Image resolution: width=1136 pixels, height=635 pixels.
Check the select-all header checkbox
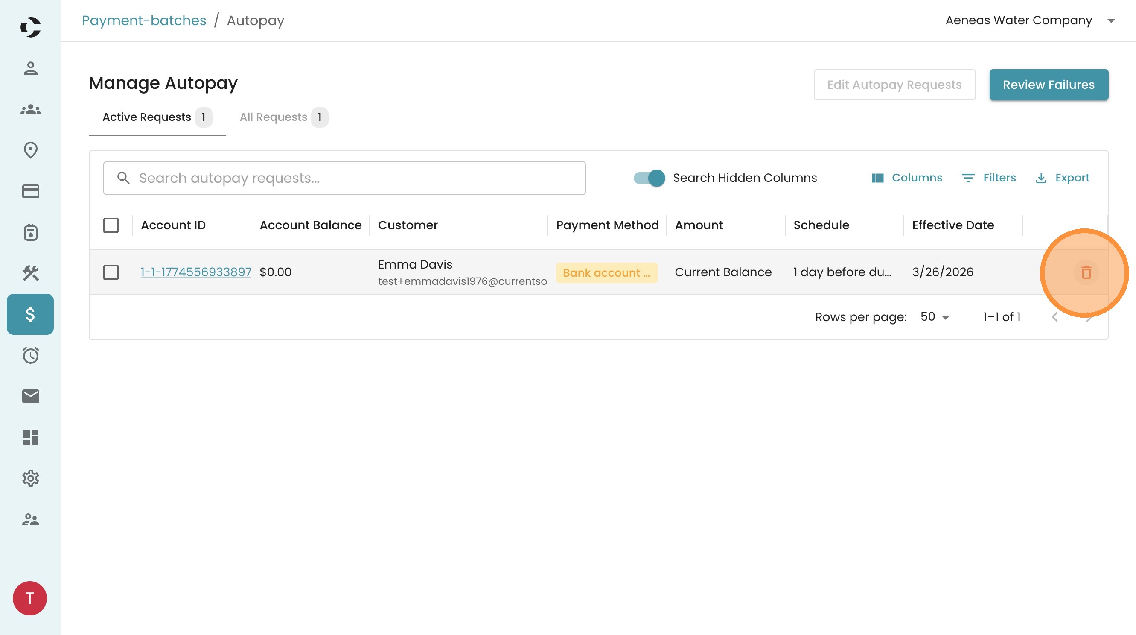(111, 225)
